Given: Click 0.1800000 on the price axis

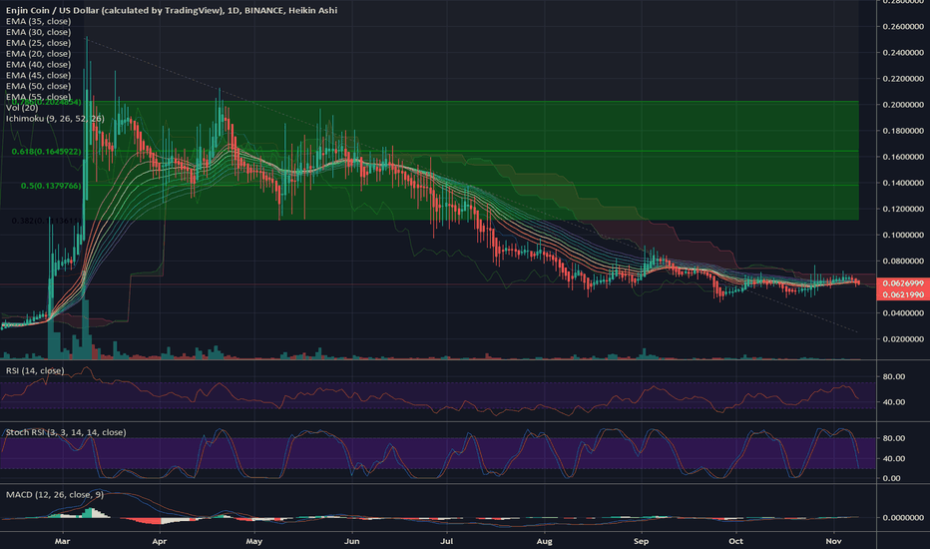Looking at the screenshot, I should point(903,131).
